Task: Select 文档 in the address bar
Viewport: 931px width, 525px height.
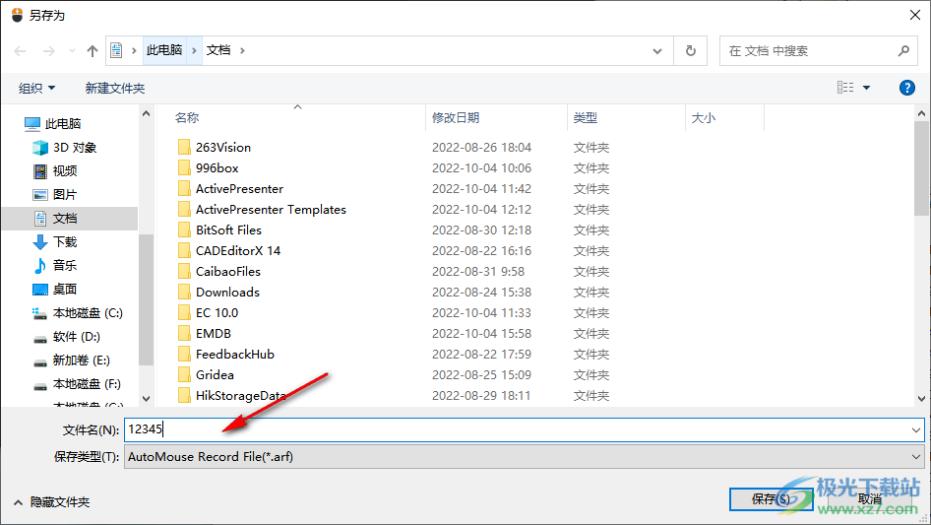Action: point(218,50)
